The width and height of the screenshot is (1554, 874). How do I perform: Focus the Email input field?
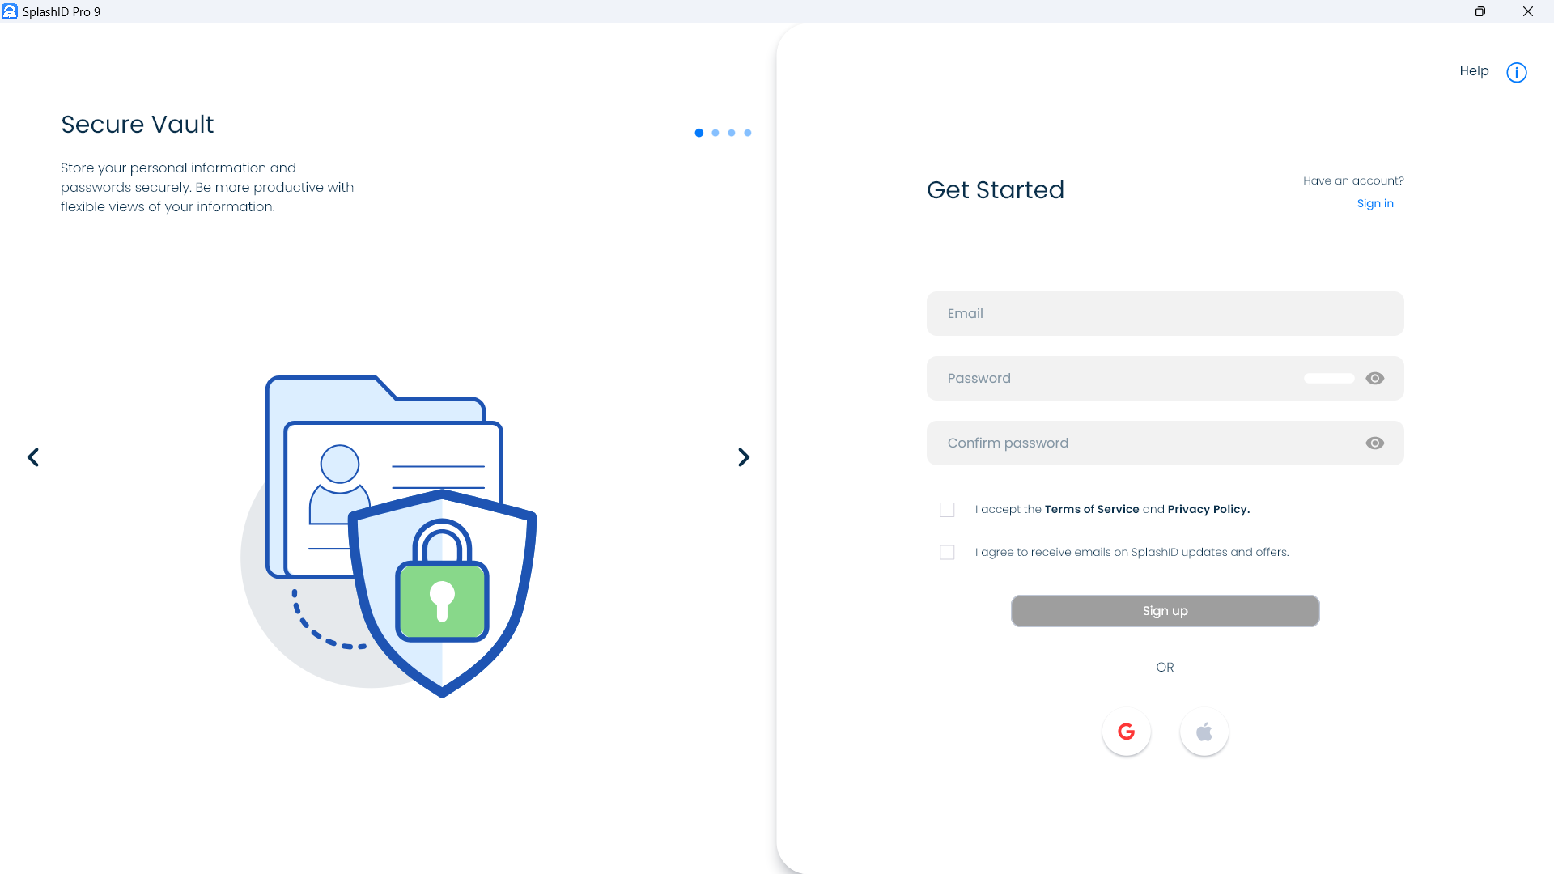(1165, 313)
